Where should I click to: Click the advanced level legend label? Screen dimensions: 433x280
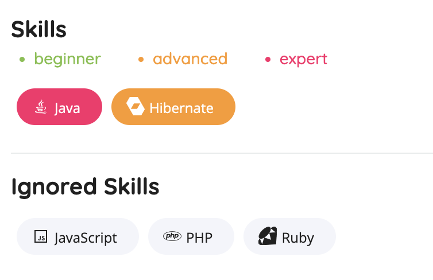190,59
